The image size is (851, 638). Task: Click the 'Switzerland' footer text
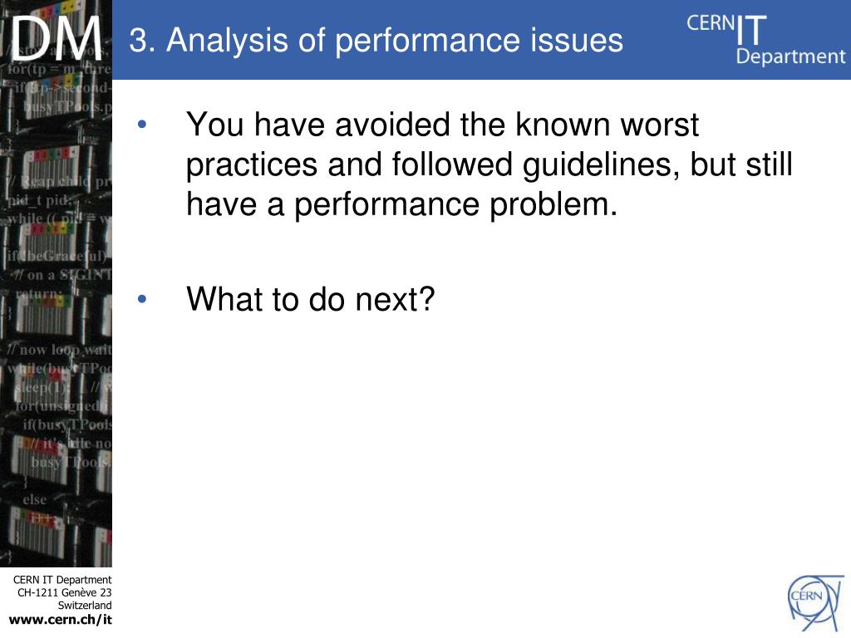coord(85,606)
